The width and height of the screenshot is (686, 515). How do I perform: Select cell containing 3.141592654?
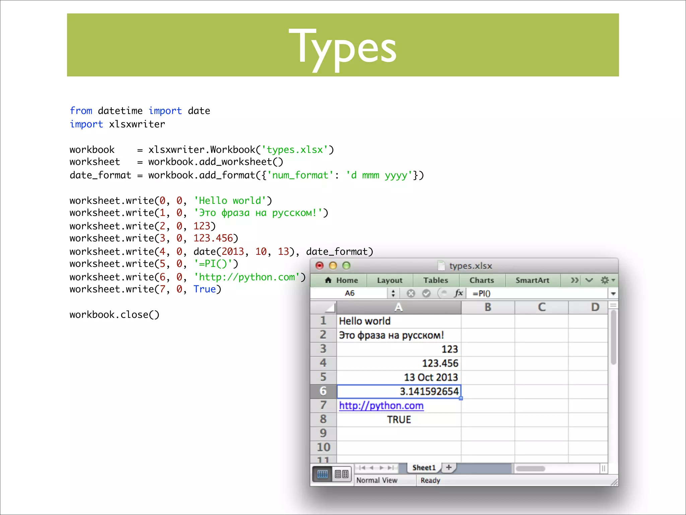pyautogui.click(x=399, y=392)
